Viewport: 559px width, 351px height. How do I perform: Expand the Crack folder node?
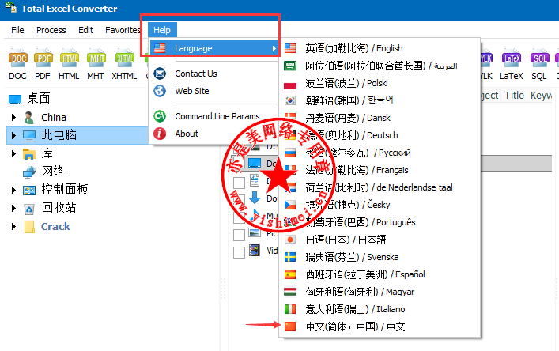(x=14, y=226)
